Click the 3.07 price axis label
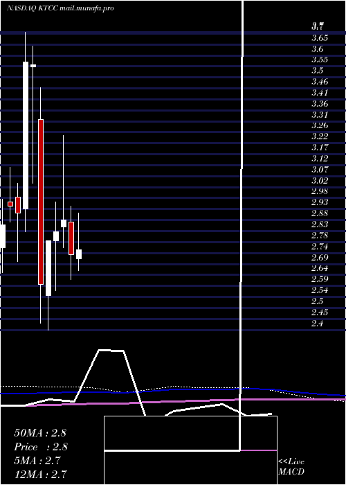The image size is (346, 485). click(320, 169)
